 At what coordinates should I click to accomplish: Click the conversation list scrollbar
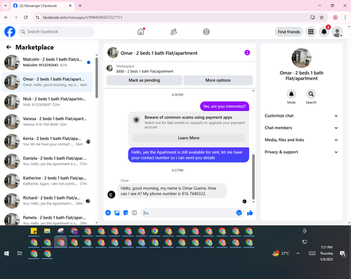click(x=97, y=77)
